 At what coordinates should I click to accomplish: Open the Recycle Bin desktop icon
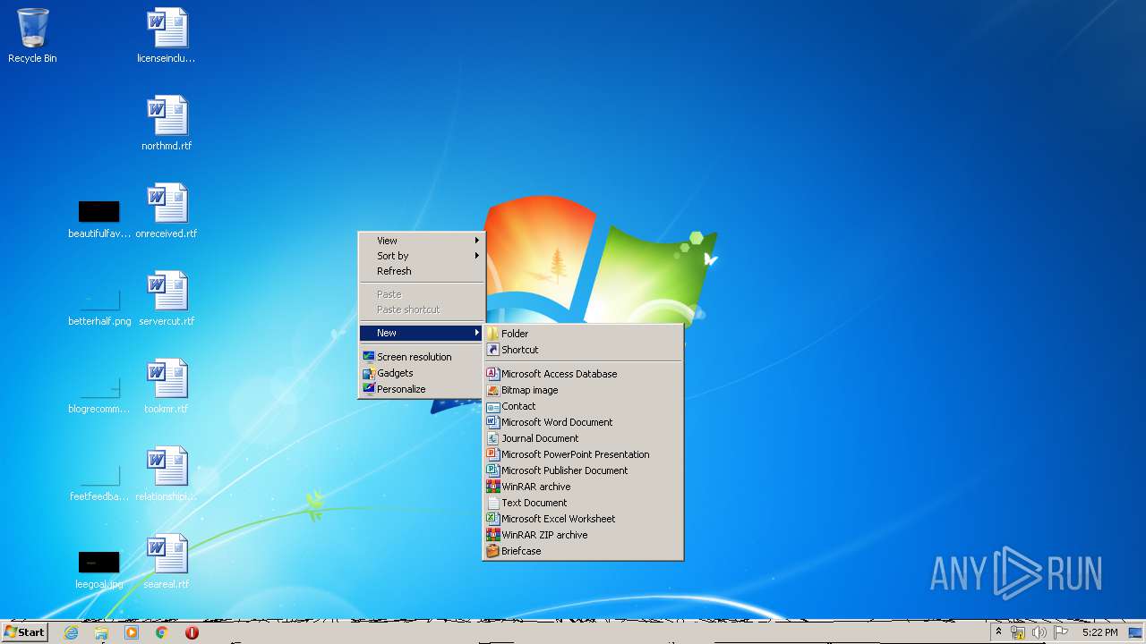[x=32, y=36]
